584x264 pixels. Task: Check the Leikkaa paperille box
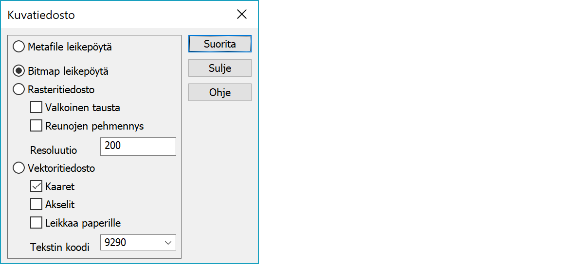point(36,223)
